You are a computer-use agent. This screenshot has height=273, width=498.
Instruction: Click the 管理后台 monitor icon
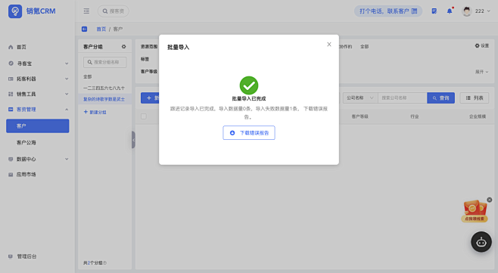[x=11, y=256]
